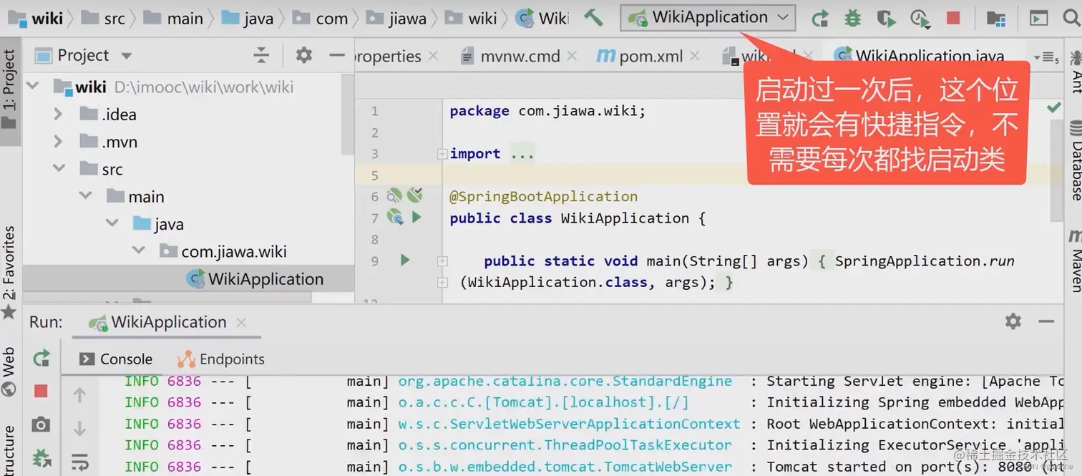Click the bug-with-arrow icon in Run panel sidebar
Viewport: 1082px width, 476px height.
pos(42,458)
